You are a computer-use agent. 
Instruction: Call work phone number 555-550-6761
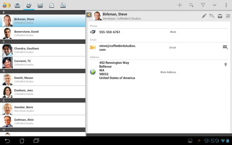[x=110, y=32]
